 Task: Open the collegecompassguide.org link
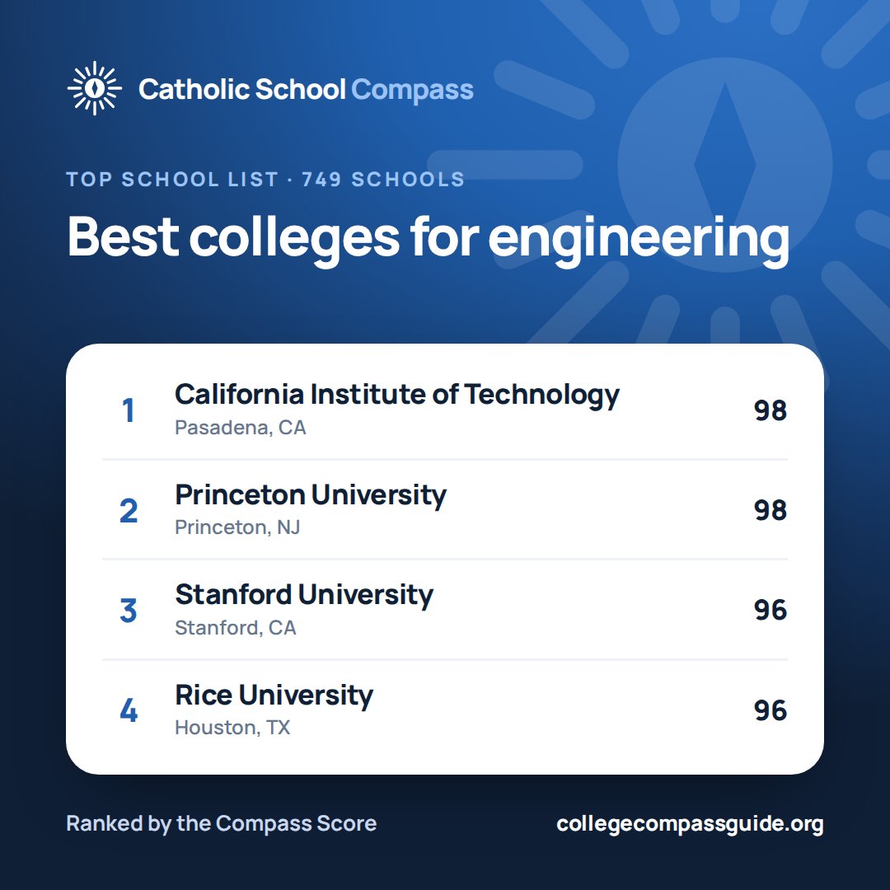690,824
